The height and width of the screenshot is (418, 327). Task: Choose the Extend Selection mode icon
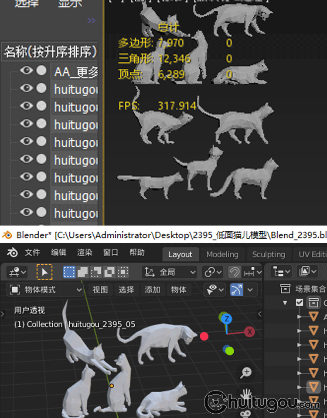pos(82,272)
